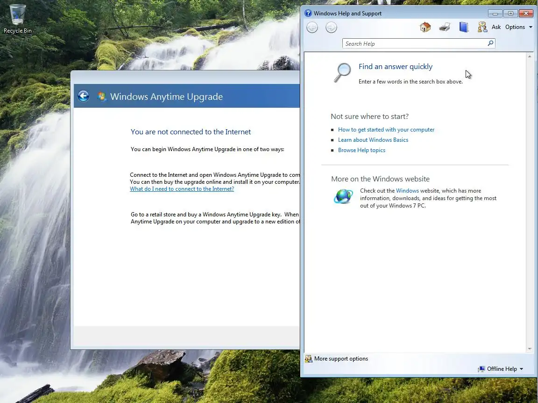538x403 pixels.
Task: Click the search magnifier in Search Help box
Action: 490,43
